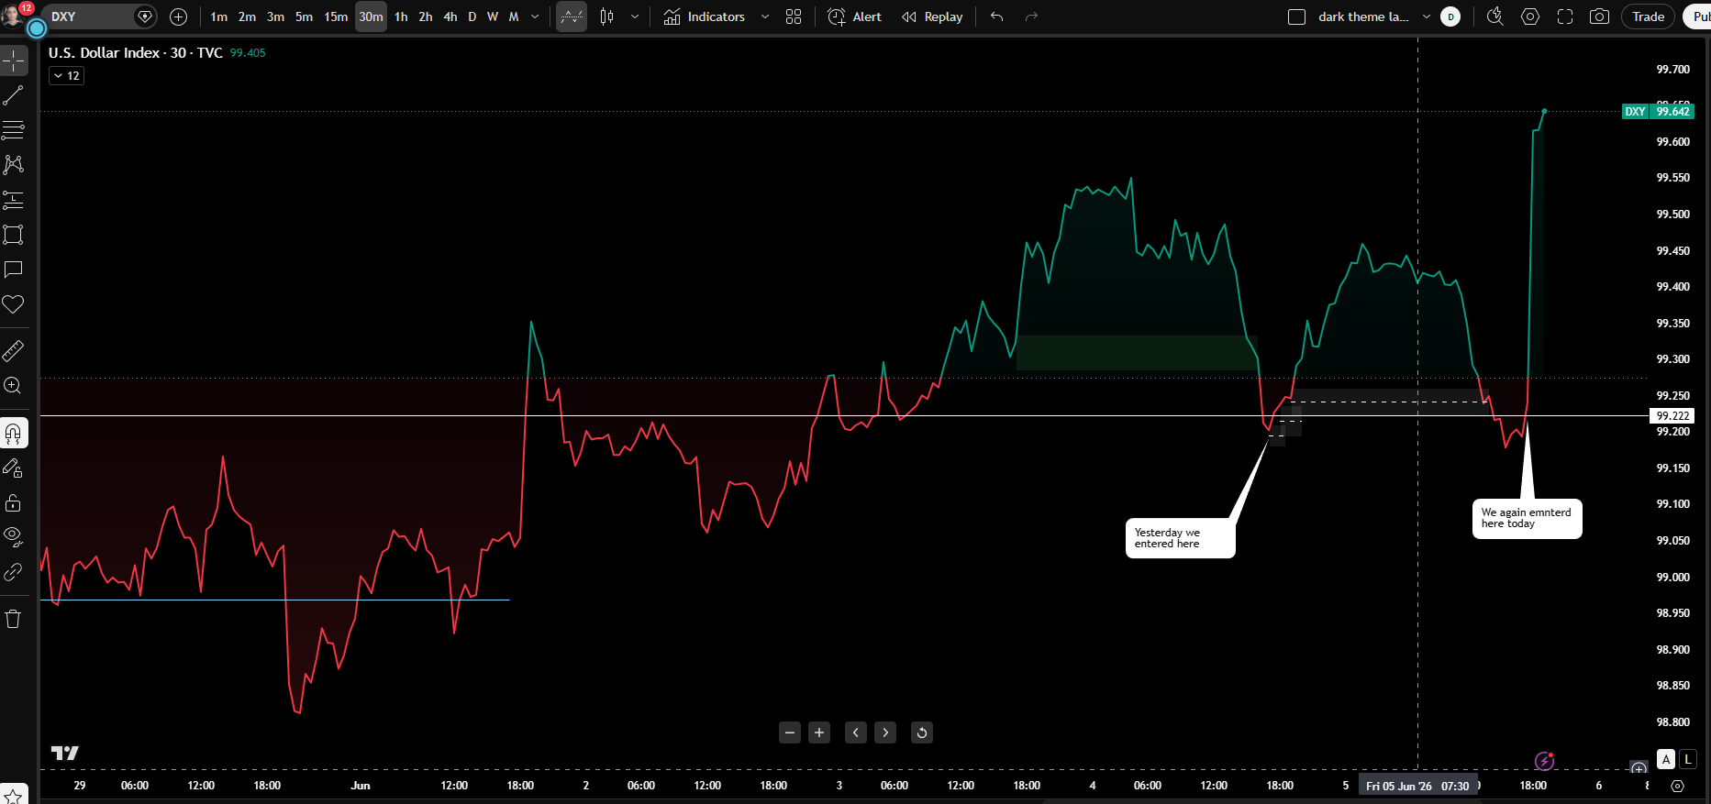1711x804 pixels.
Task: Open the favorites star toolbar
Action: tap(14, 796)
